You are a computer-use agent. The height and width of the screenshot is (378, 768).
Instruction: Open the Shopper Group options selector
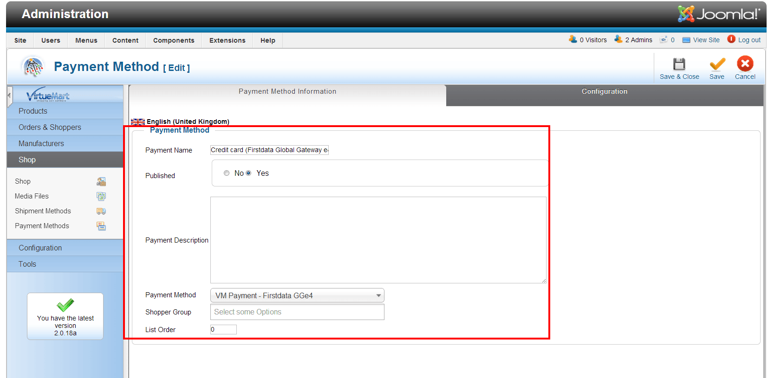pyautogui.click(x=297, y=312)
